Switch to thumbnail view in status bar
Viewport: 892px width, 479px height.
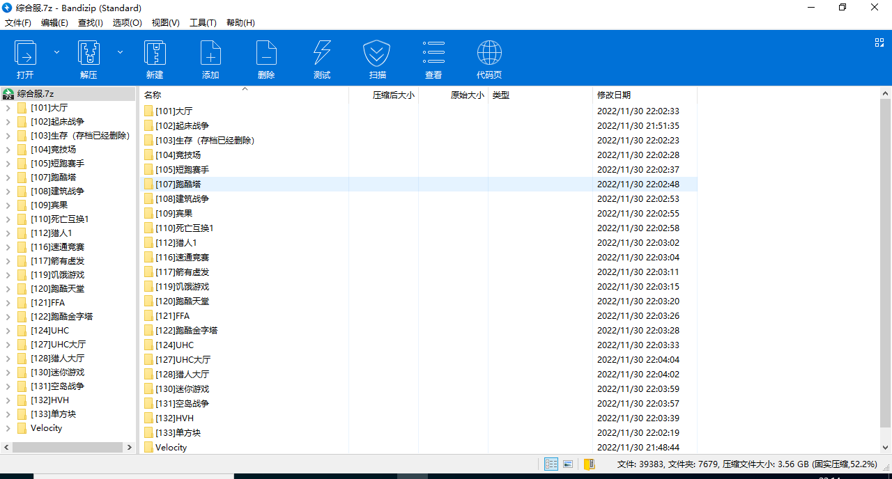click(568, 464)
